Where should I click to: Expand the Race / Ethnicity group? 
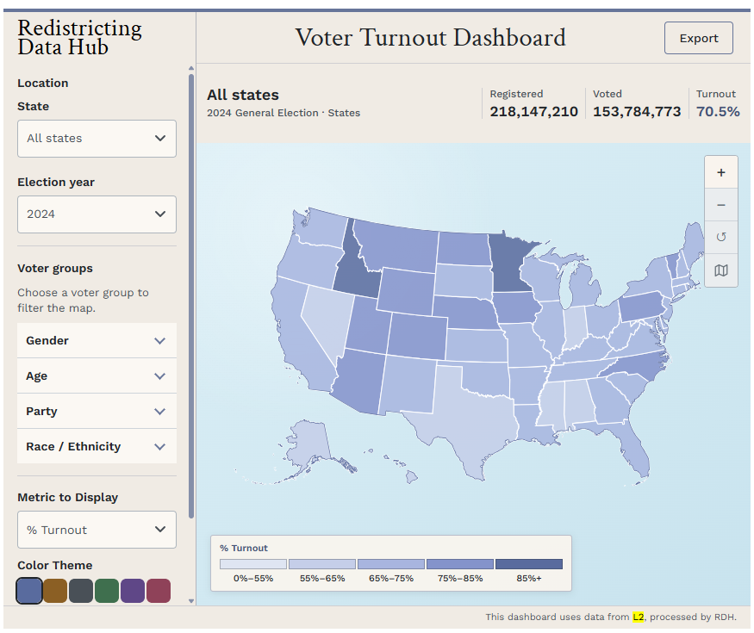pos(97,446)
